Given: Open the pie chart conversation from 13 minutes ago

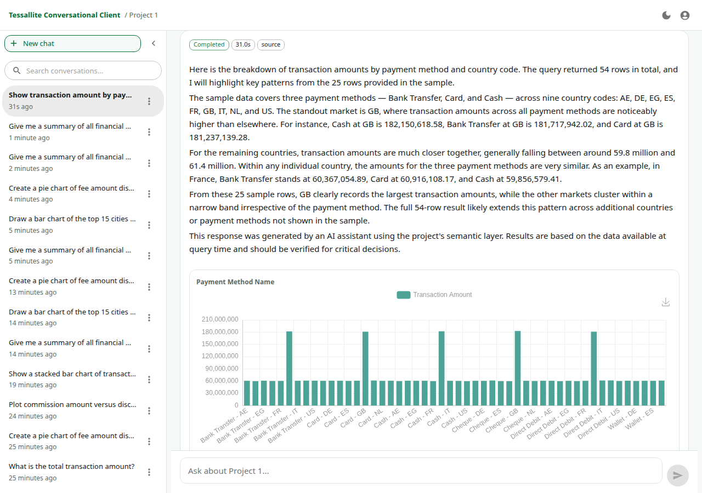Looking at the screenshot, I should tap(83, 286).
